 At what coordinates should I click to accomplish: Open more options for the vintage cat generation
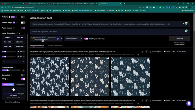[x=189, y=101]
